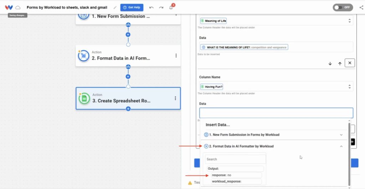The width and height of the screenshot is (365, 189).
Task: Add step after New Form Submission
Action: click(128, 35)
